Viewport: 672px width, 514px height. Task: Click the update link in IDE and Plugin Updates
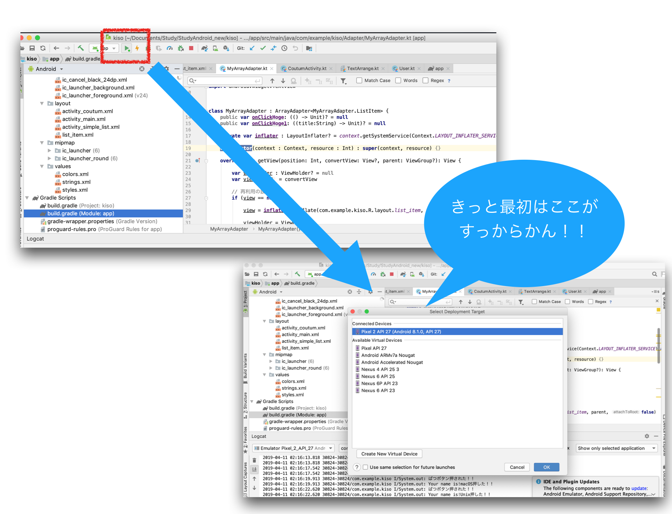pos(639,488)
